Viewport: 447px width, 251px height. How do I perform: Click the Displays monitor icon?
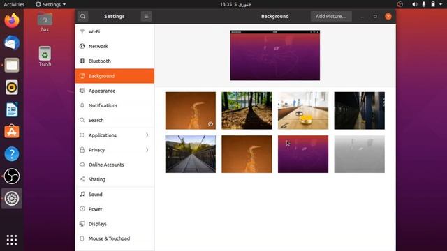click(x=82, y=224)
